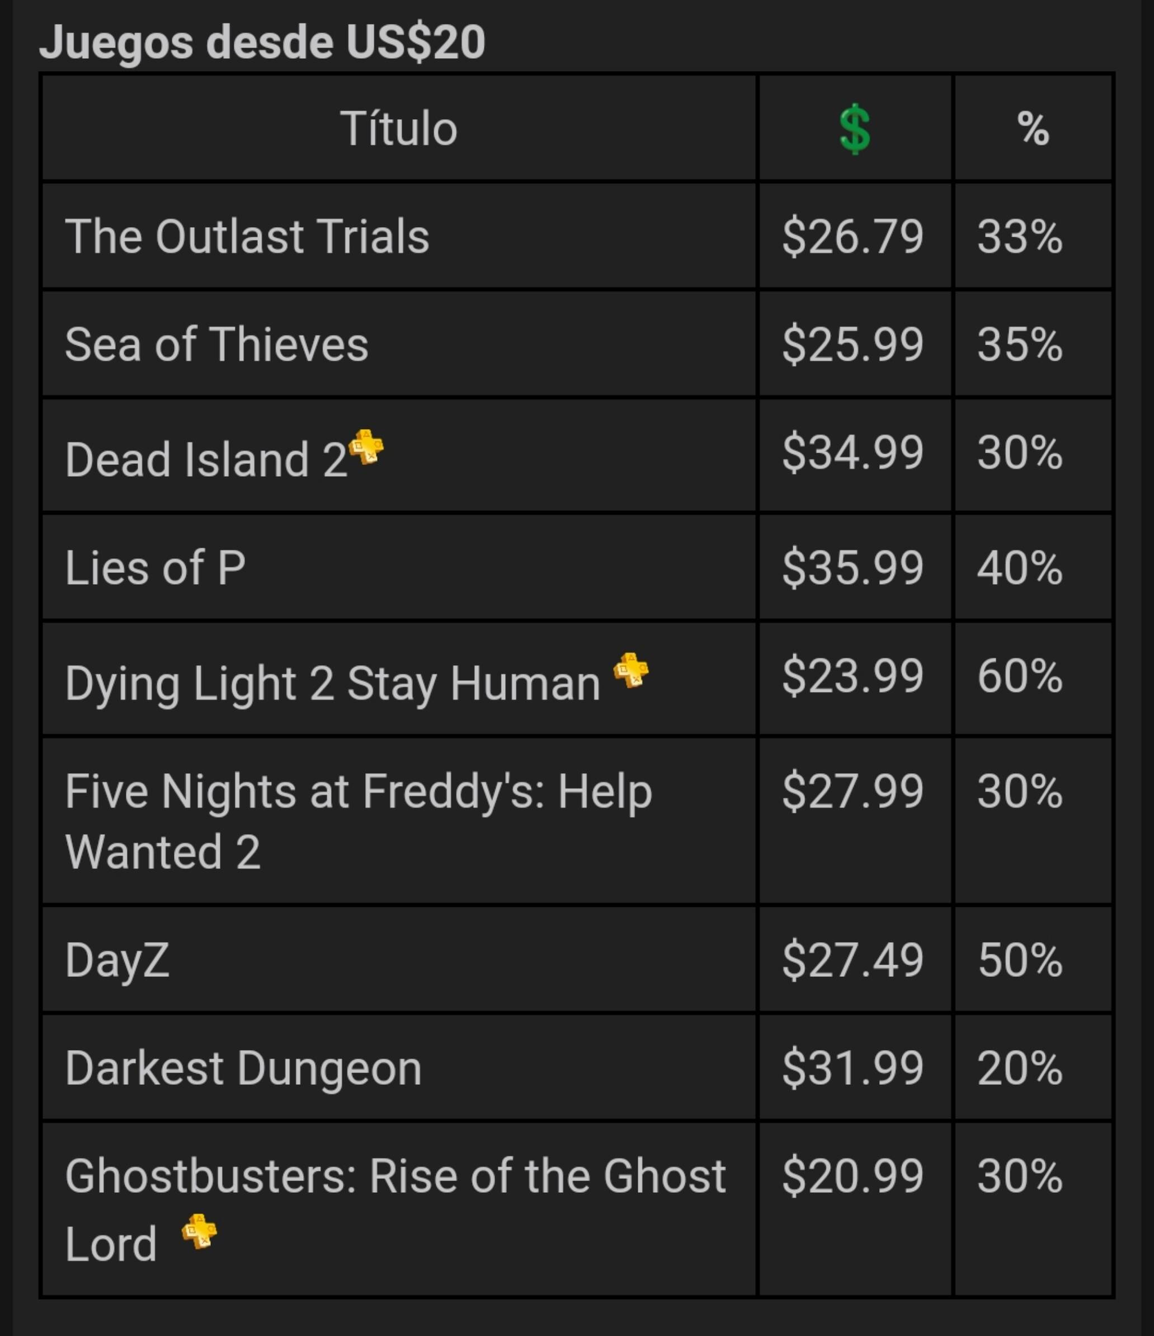This screenshot has height=1336, width=1154.
Task: Click the PS Plus icon next to Ghostbusters Lord
Action: [x=199, y=1231]
